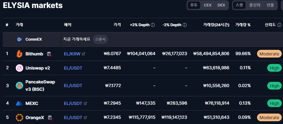
Task: Switch filter to CEX exchanges
Action: coord(208,5)
